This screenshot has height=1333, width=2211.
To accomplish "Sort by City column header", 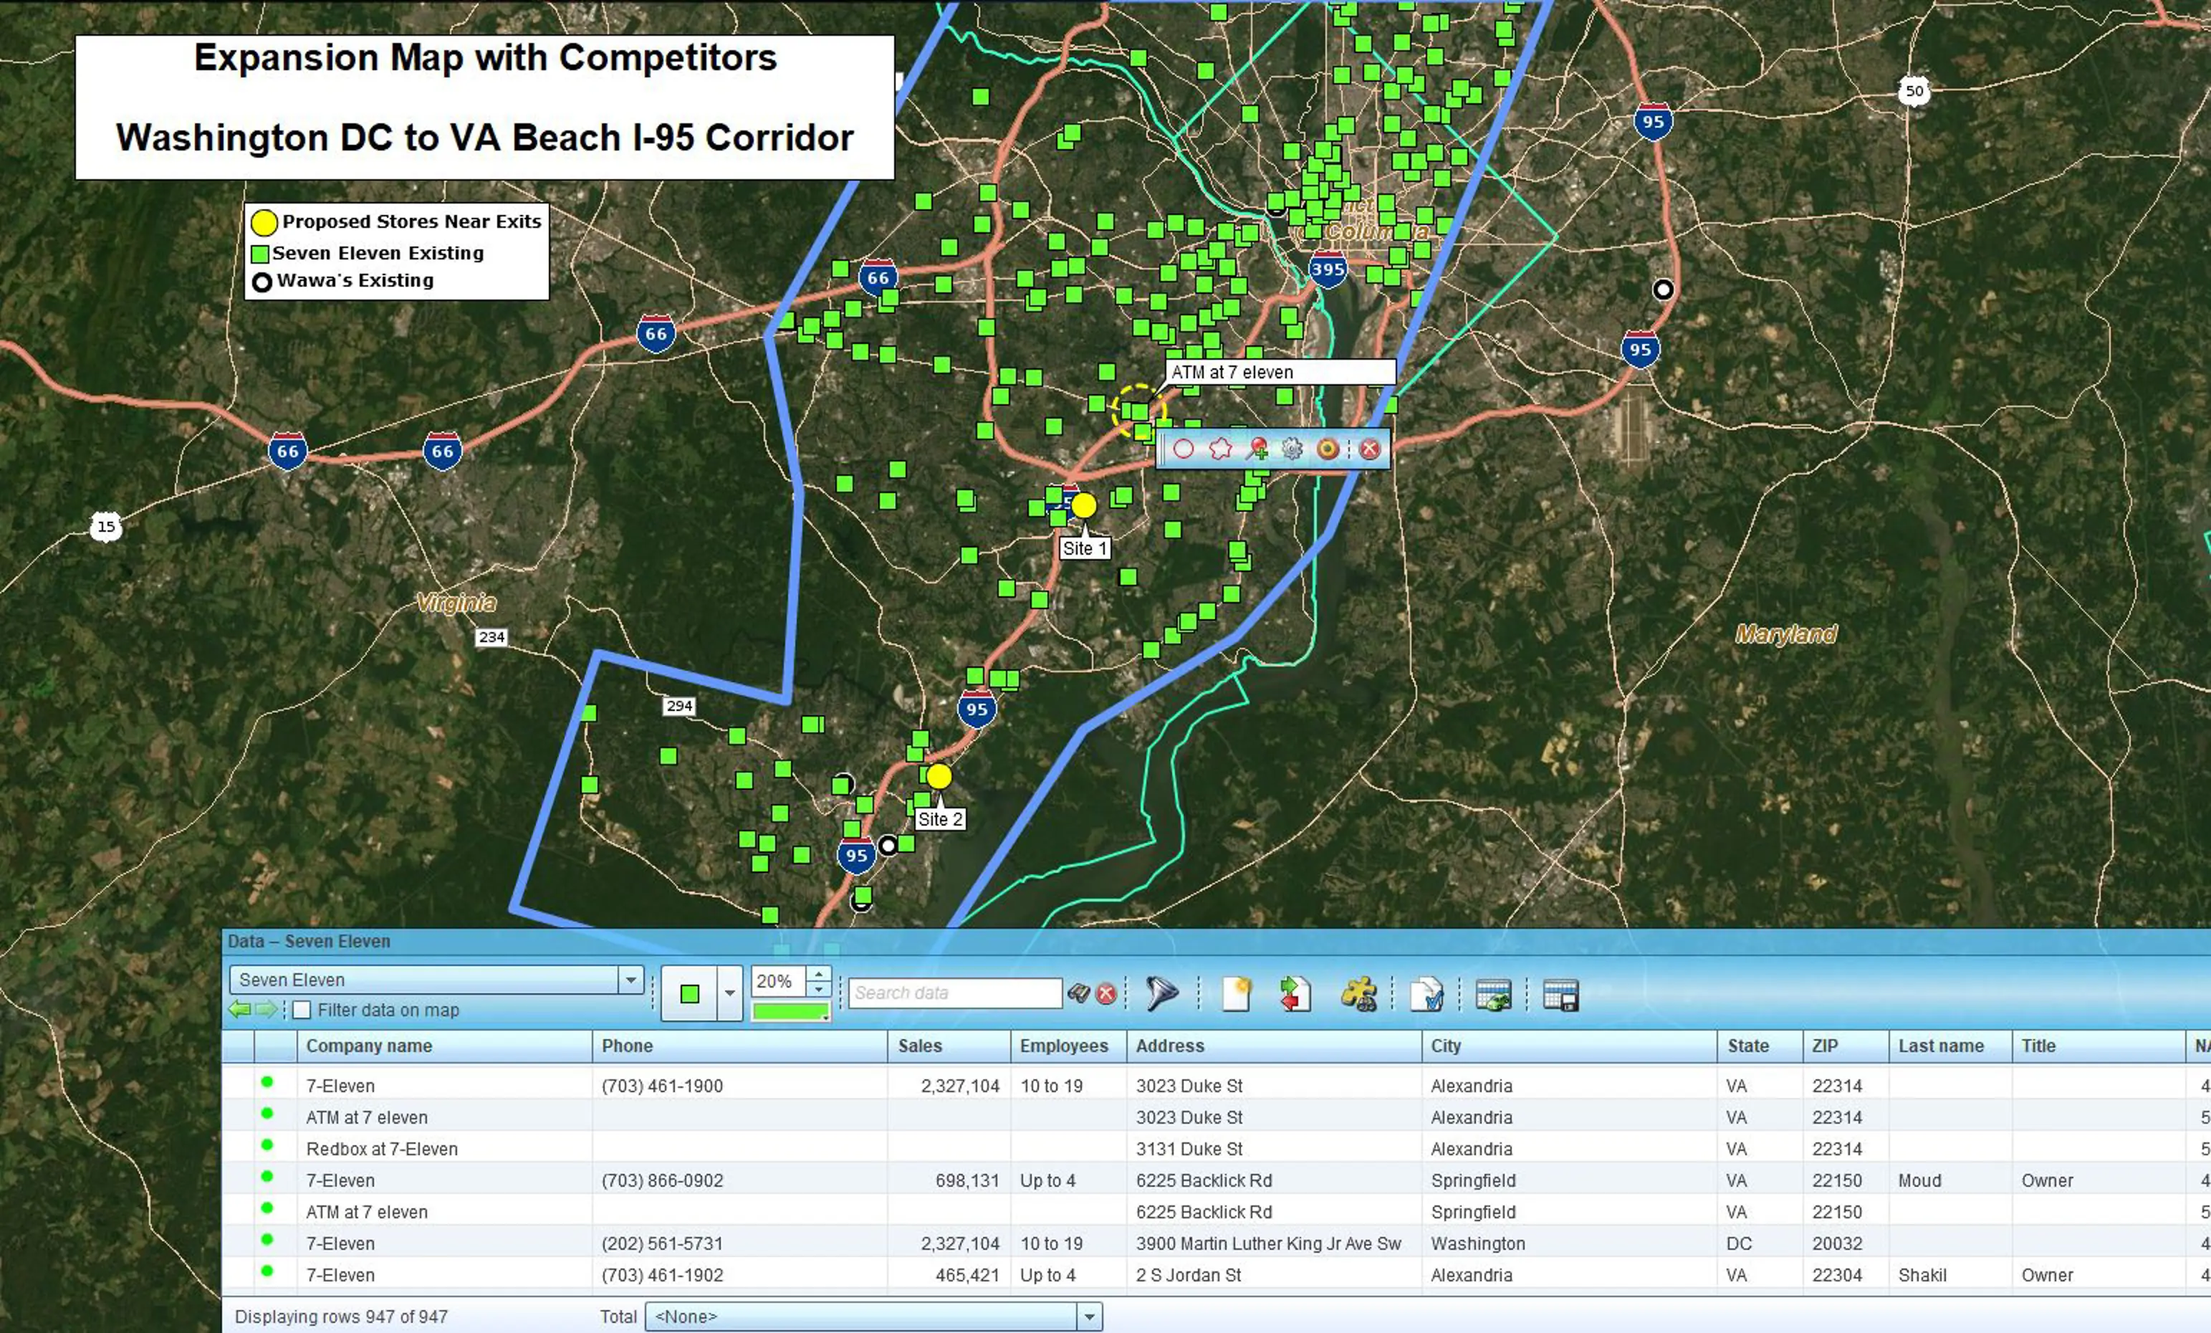I will (1570, 1046).
